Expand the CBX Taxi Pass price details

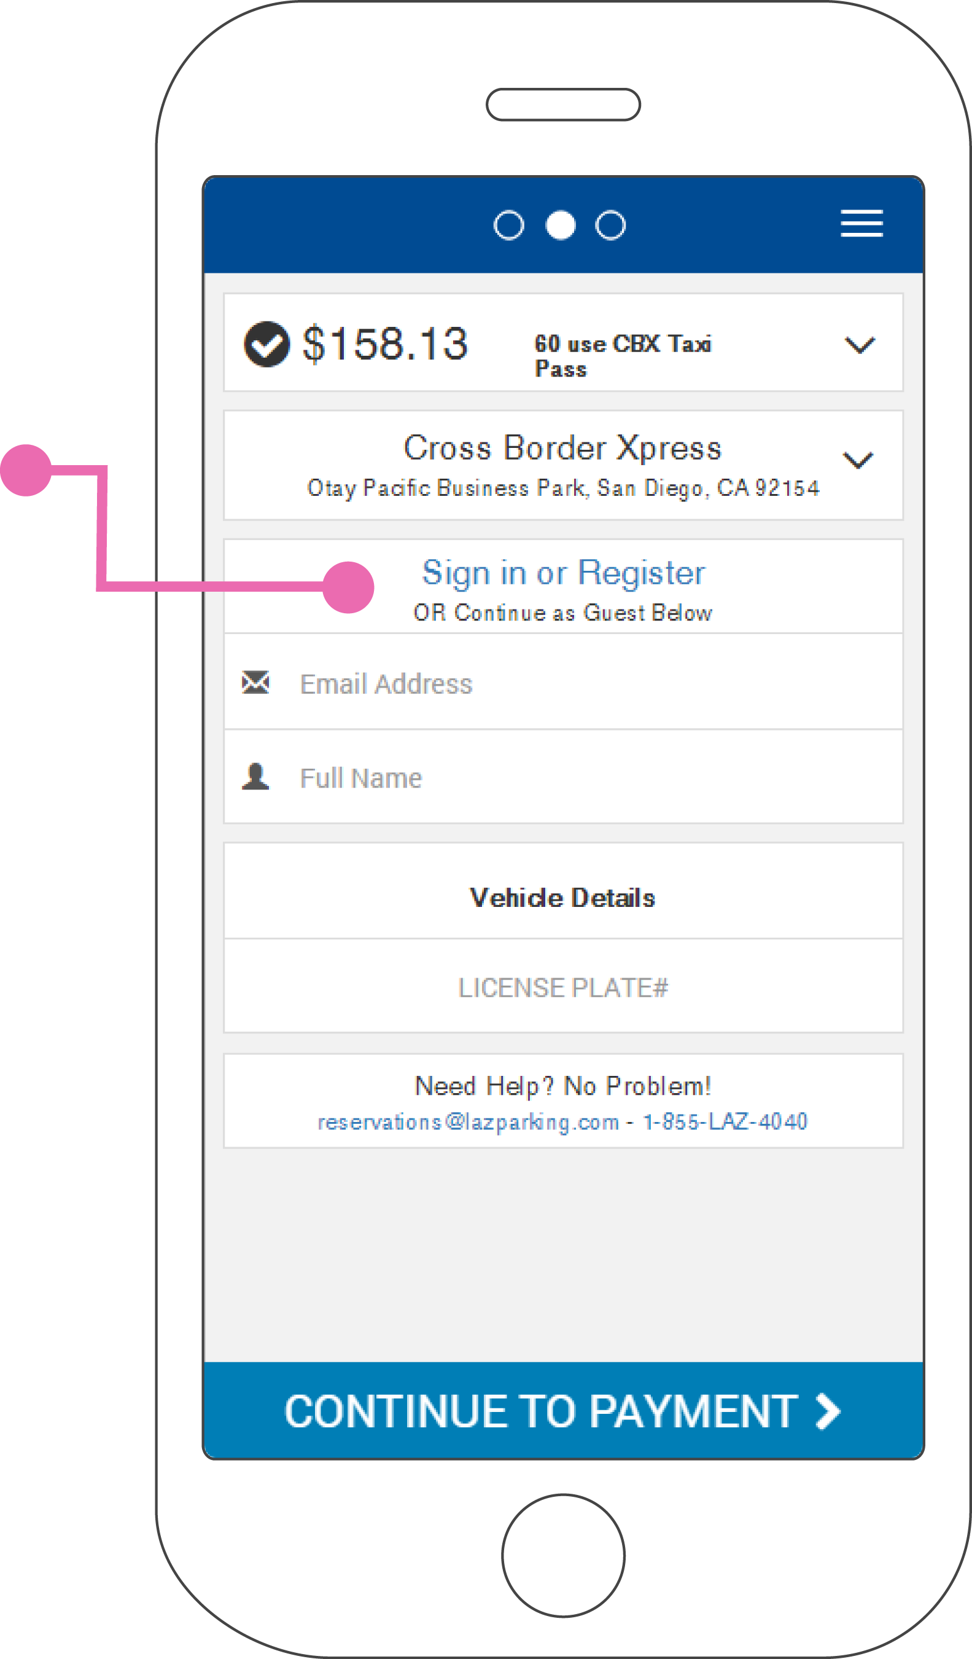coord(859,344)
